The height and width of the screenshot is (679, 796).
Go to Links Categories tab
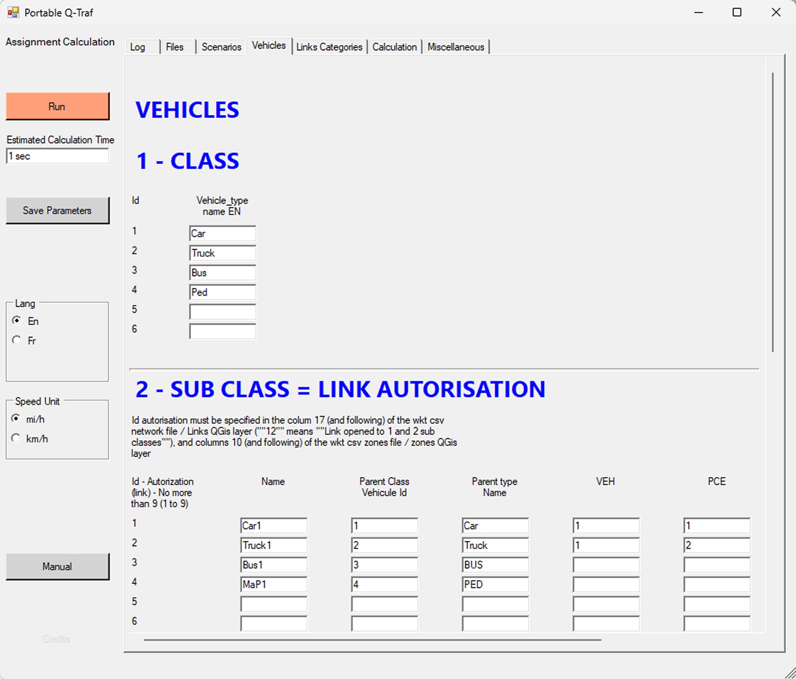pos(329,47)
